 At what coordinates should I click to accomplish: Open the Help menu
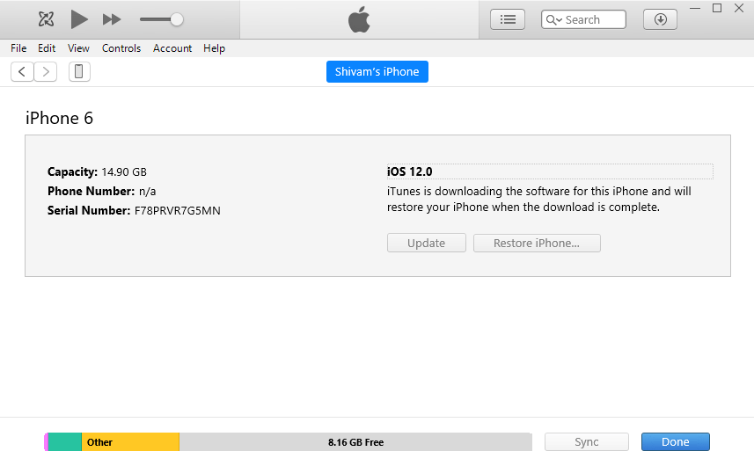click(214, 48)
